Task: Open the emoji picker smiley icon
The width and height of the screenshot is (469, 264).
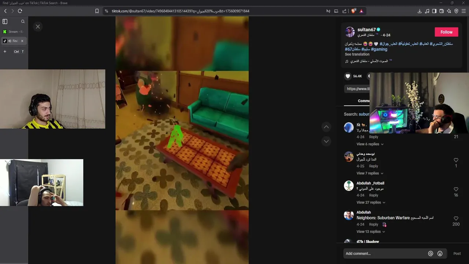Action: (x=440, y=253)
